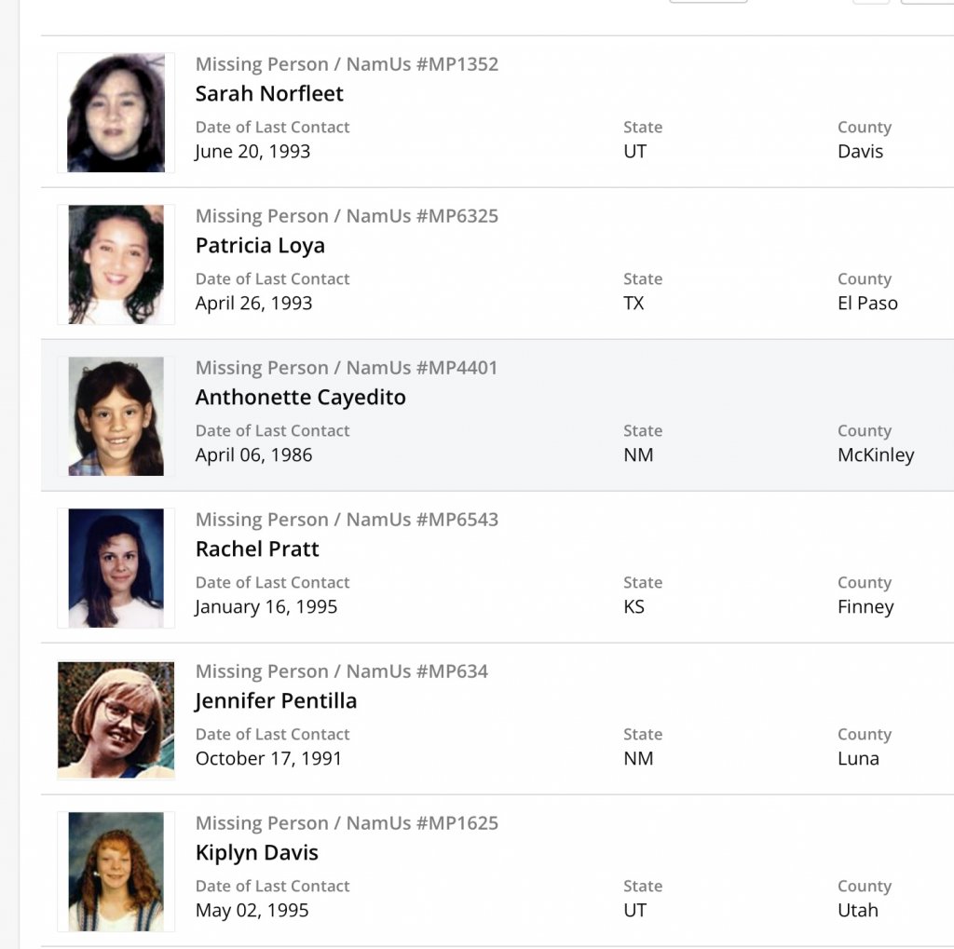View Rachel Pratt's photo thumbnail

click(116, 568)
